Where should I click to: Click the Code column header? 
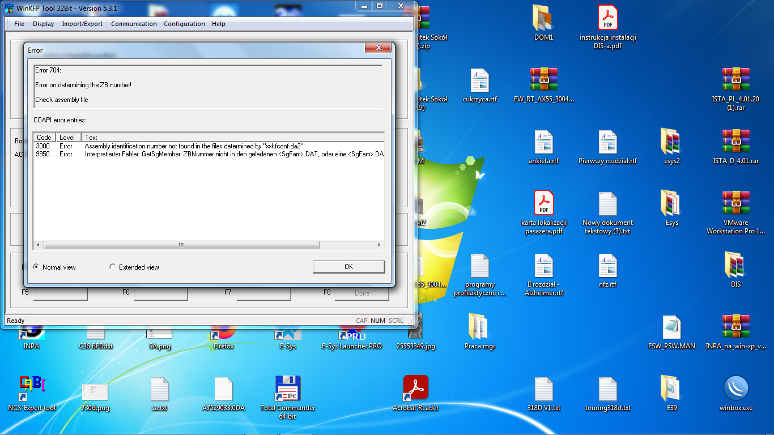click(44, 137)
